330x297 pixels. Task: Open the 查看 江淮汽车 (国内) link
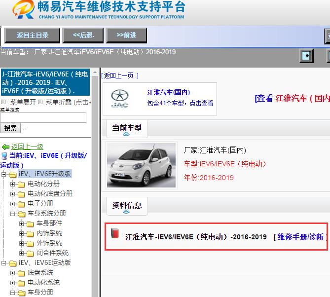click(x=292, y=98)
